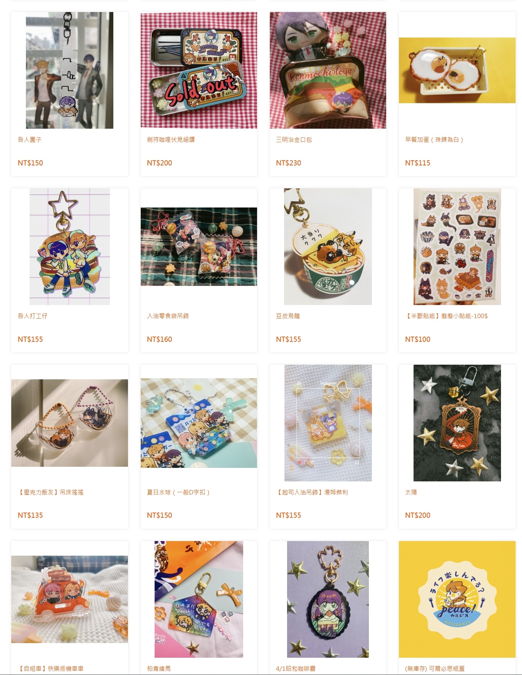Open the 咎人團子 product photo
This screenshot has width=522, height=675.
pos(69,70)
